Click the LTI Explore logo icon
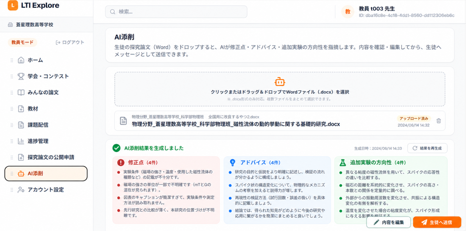466x231 pixels. point(13,5)
